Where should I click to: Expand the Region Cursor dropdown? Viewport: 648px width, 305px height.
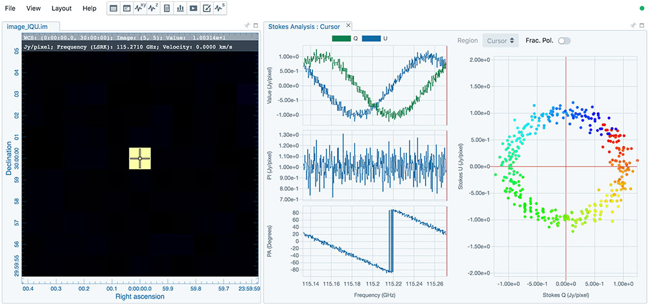[502, 41]
